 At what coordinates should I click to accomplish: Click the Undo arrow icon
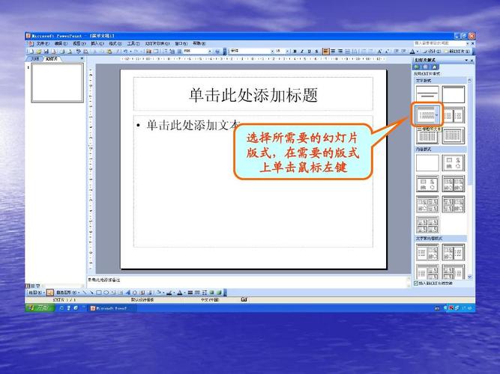(126, 52)
